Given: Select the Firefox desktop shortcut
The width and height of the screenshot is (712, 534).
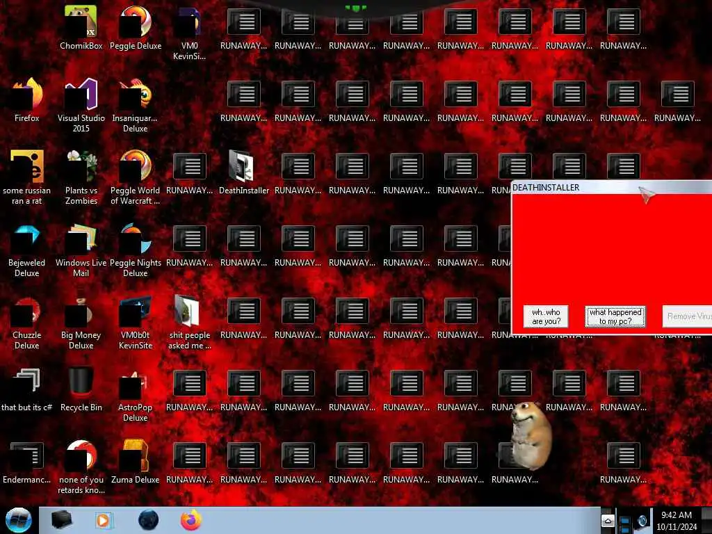Looking at the screenshot, I should (27, 100).
